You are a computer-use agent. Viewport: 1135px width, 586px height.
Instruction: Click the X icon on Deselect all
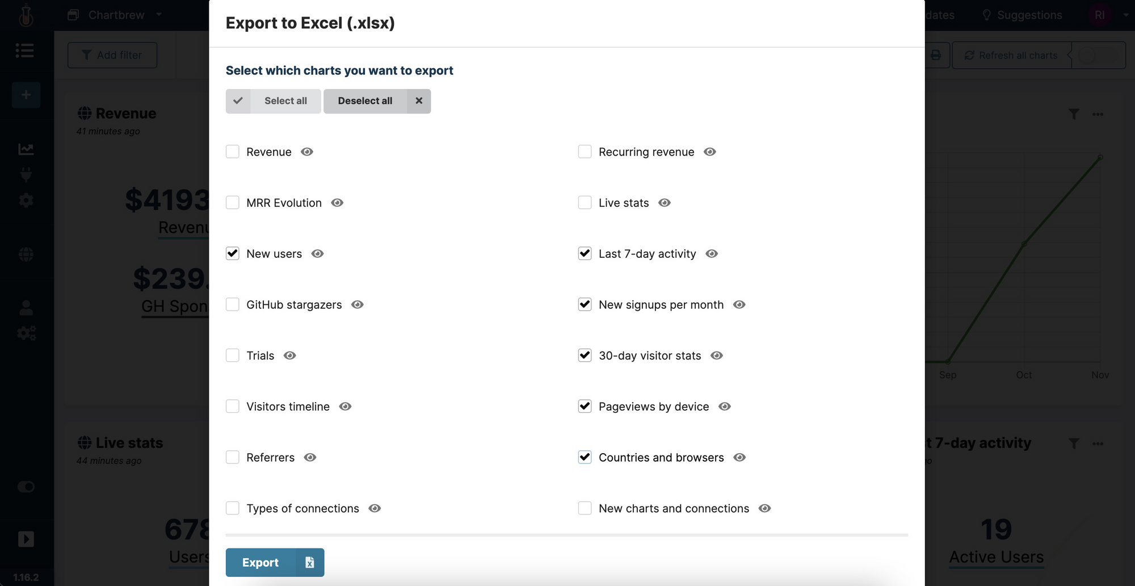419,101
